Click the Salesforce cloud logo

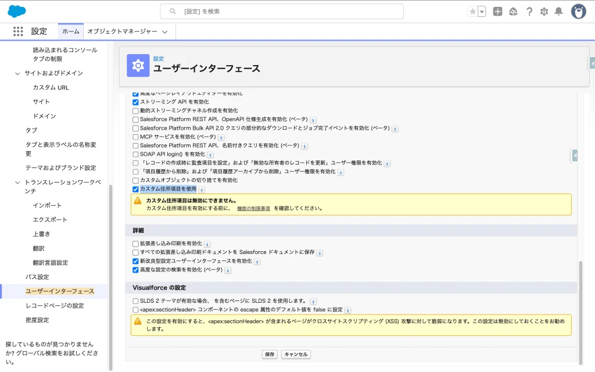point(17,11)
